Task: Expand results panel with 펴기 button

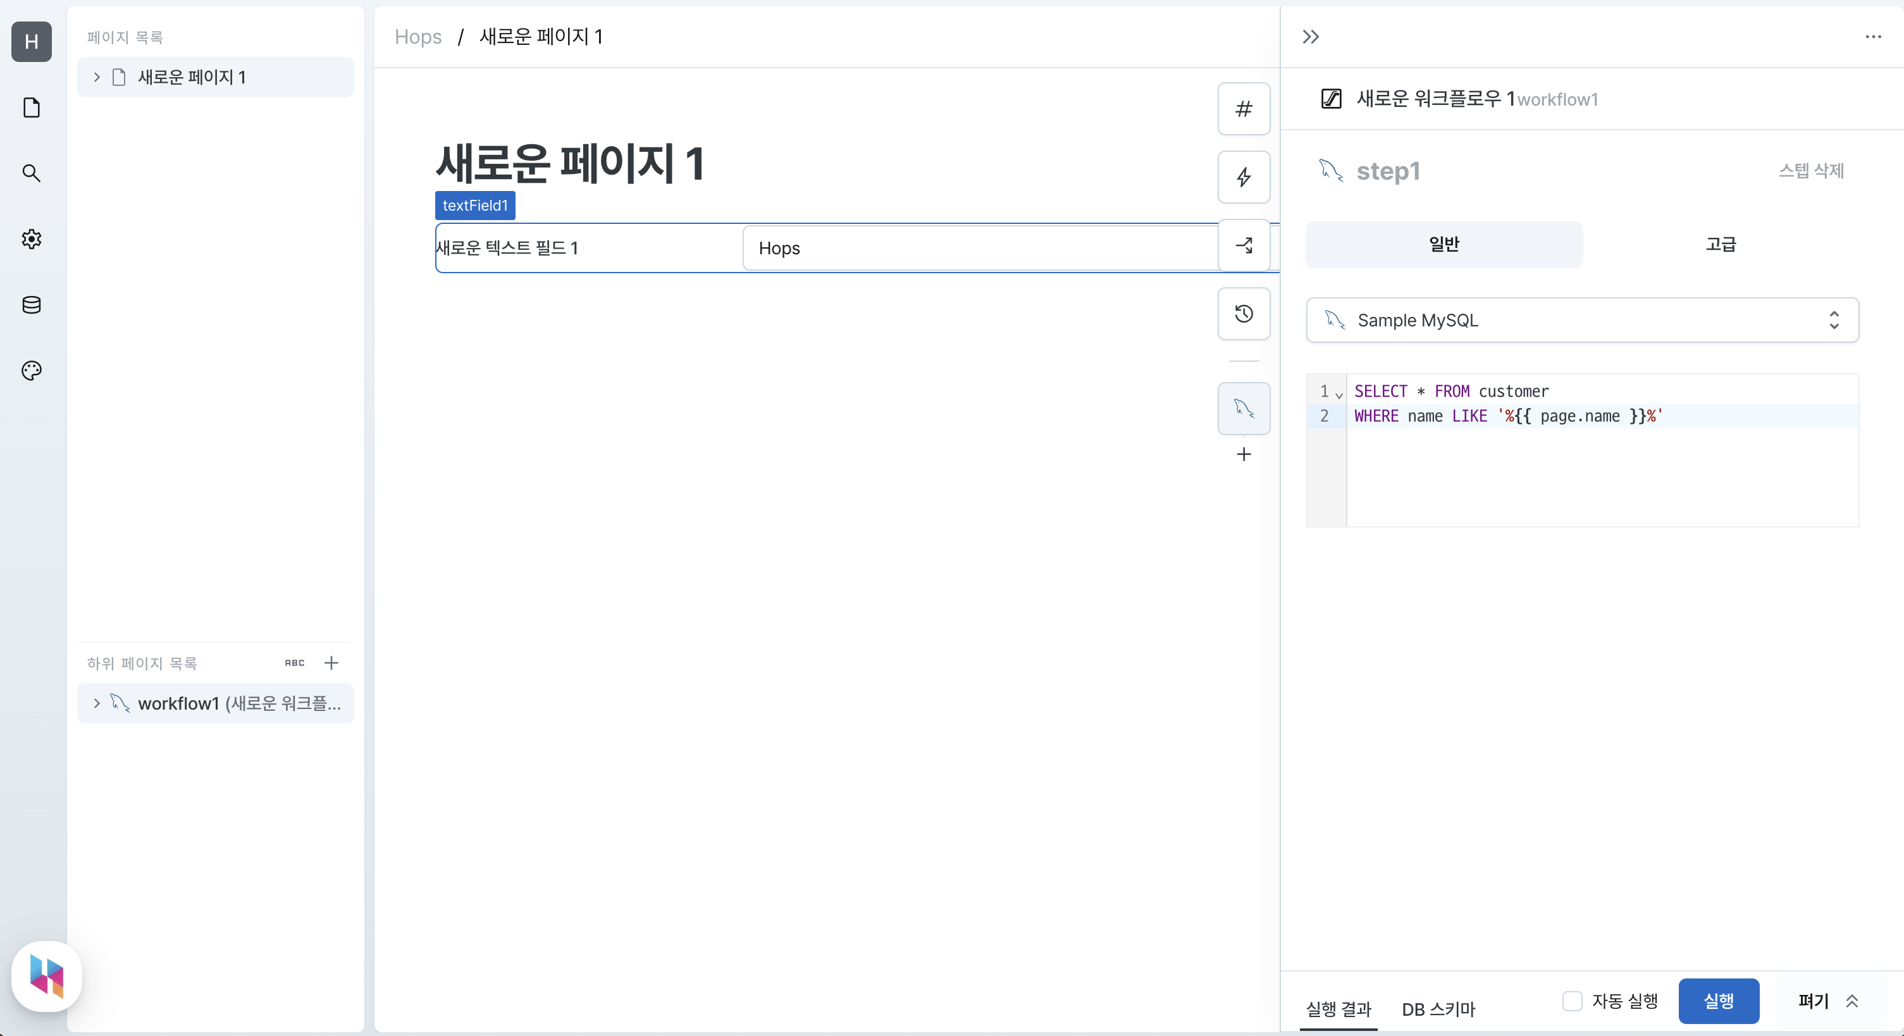Action: [1829, 1001]
